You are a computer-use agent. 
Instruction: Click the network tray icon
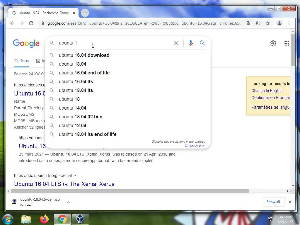(x=270, y=219)
